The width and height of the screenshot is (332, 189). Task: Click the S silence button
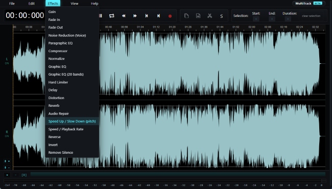(x=222, y=16)
